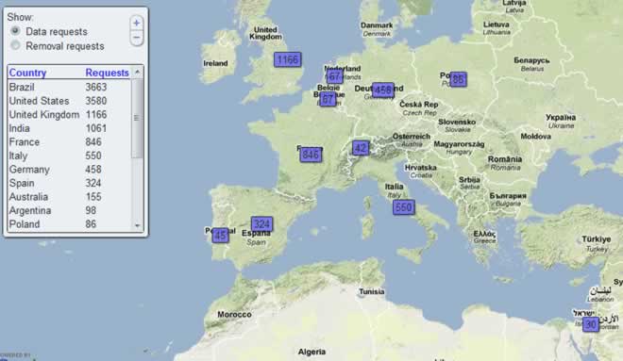Screen dimensions: 623x361
Task: Sort table by Requests column header
Action: pos(107,73)
